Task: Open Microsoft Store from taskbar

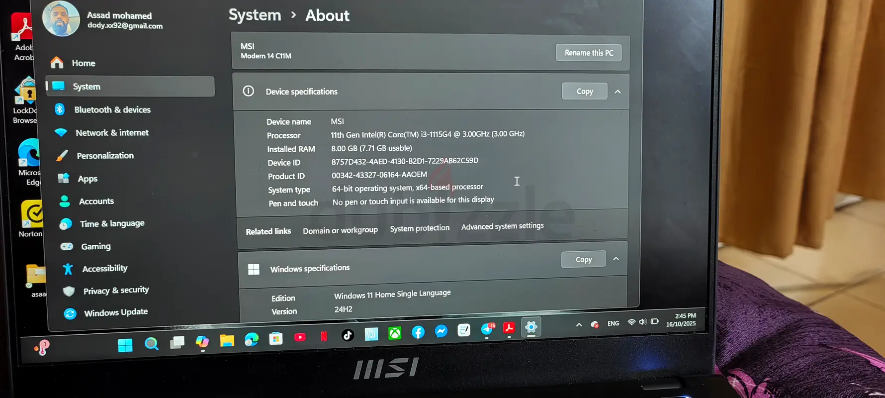Action: (x=275, y=339)
